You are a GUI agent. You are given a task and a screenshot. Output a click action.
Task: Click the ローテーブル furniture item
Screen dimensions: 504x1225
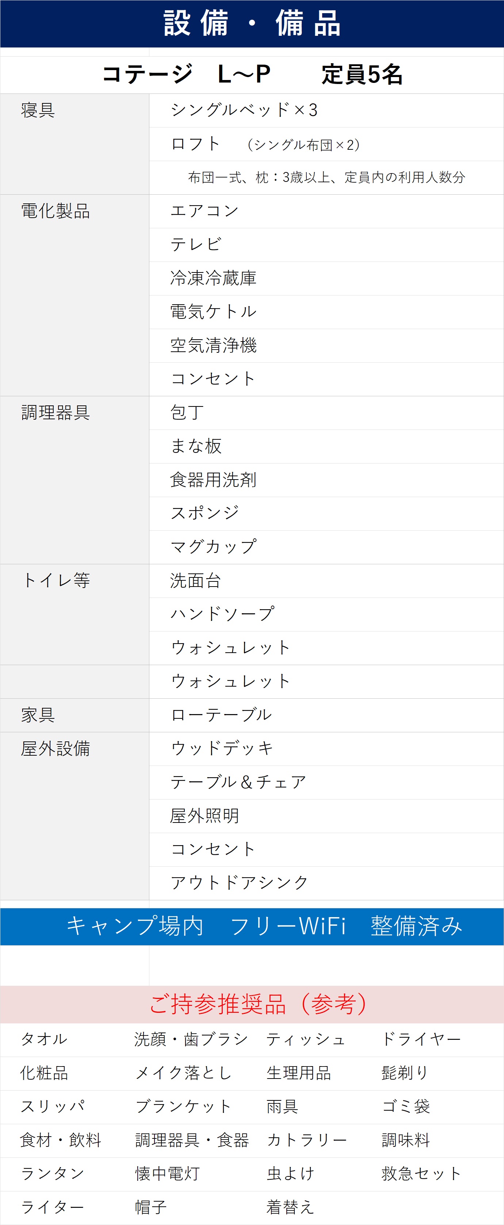tap(221, 715)
